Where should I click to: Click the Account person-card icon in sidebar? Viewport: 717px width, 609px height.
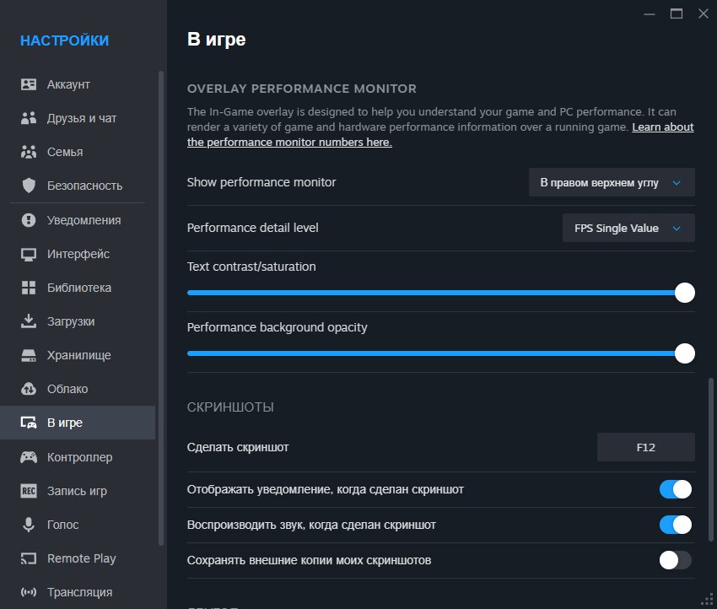[29, 84]
